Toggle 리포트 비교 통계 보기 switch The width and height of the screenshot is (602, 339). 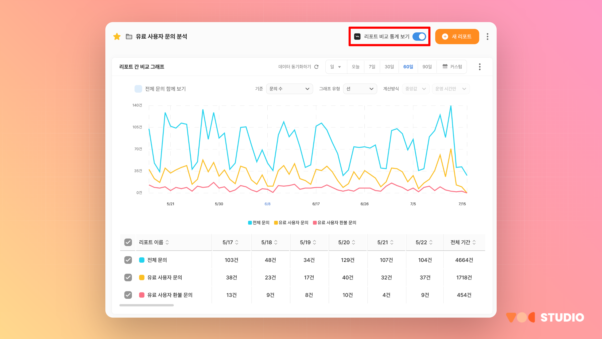click(x=419, y=37)
